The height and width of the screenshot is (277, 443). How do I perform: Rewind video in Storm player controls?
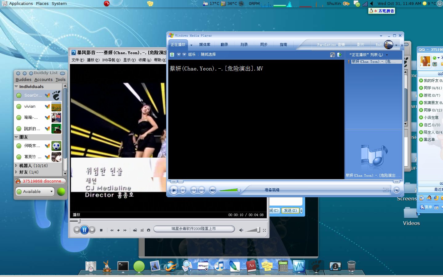tap(112, 230)
